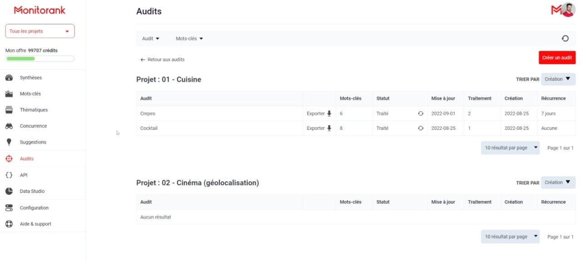Viewport: 581px width, 261px height.
Task: Click the Traité status of Cocktail
Action: click(x=382, y=128)
